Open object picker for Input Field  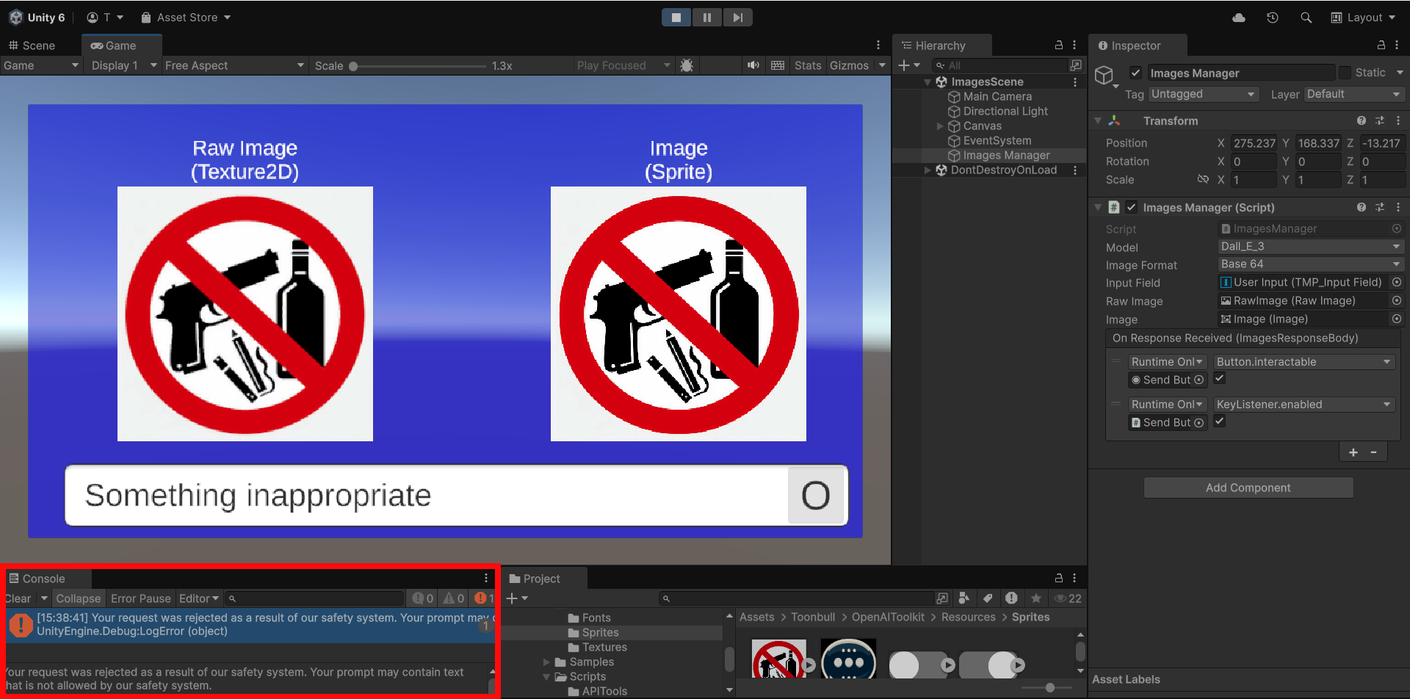pos(1397,283)
